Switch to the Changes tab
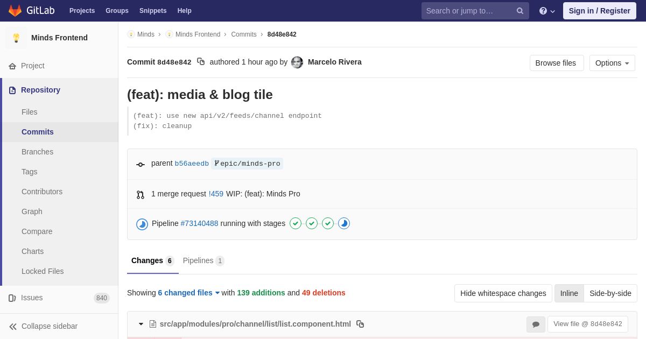646x339 pixels. (x=153, y=261)
